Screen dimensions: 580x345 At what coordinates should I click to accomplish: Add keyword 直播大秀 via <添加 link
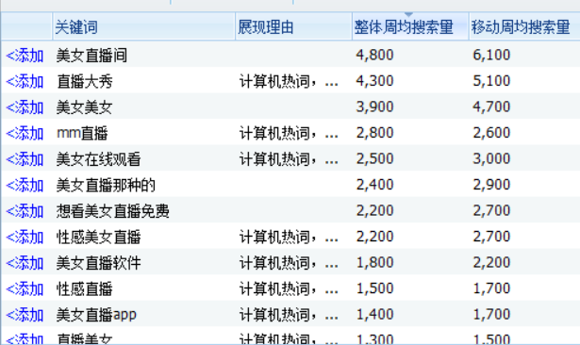pyautogui.click(x=25, y=82)
